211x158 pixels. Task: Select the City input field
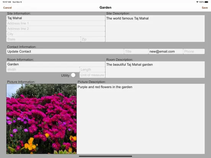[x=56, y=34]
